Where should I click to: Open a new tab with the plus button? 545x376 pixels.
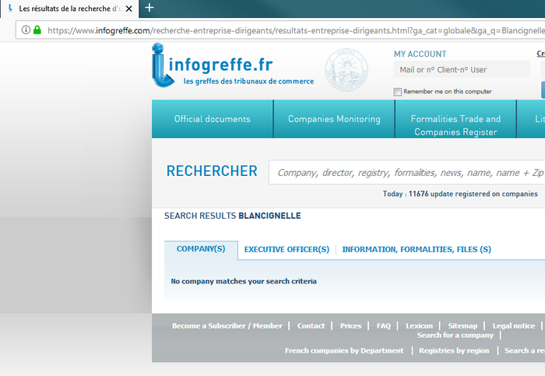(x=149, y=8)
